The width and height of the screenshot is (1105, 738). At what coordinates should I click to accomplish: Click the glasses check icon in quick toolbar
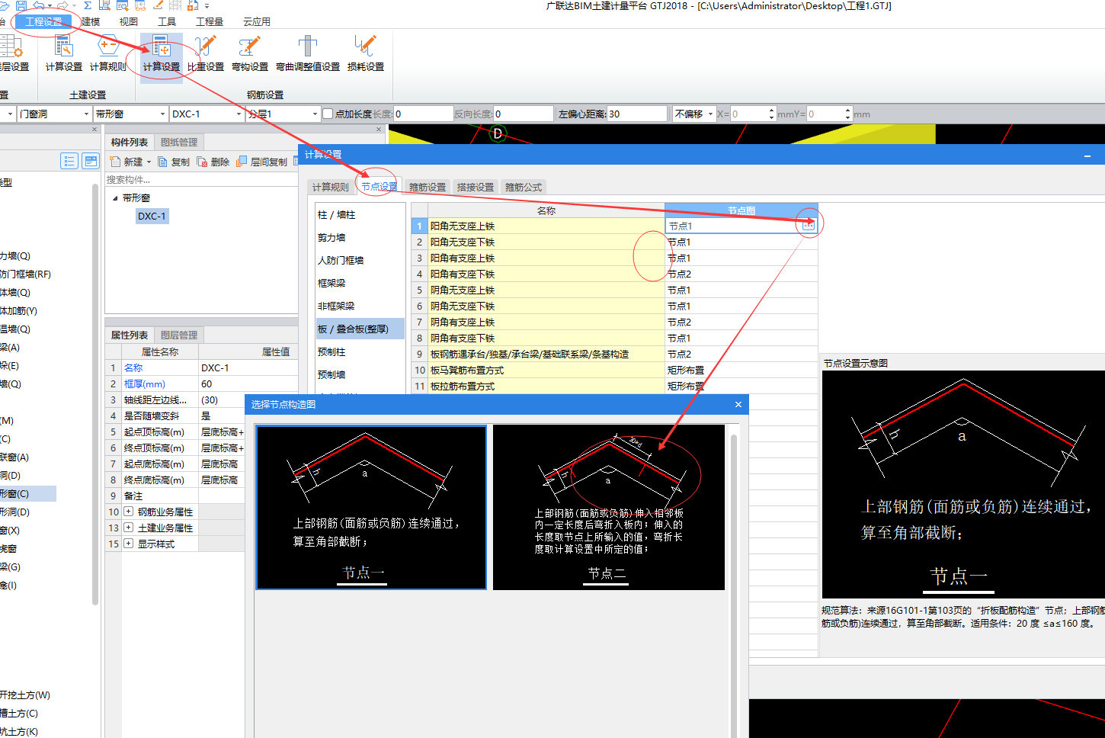point(140,5)
